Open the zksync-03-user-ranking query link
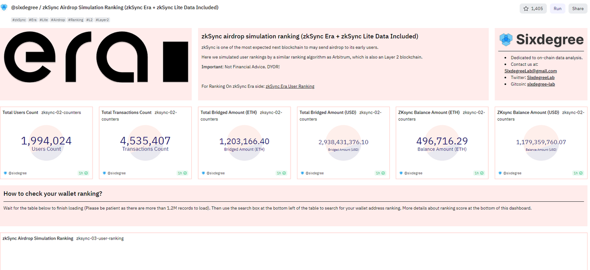This screenshot has height=270, width=590. point(100,238)
